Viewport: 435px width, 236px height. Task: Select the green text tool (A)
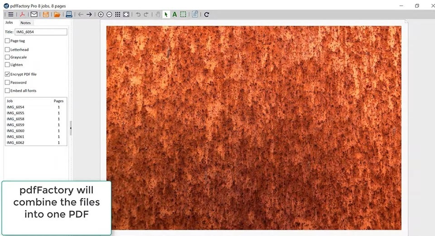(x=174, y=14)
